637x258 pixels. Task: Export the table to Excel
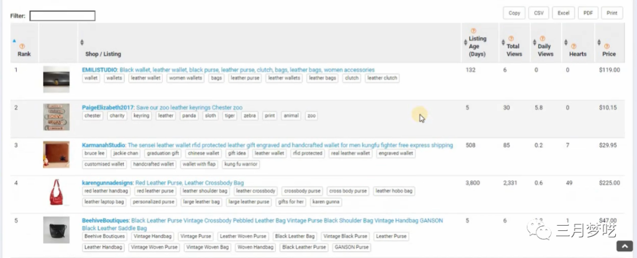point(563,13)
